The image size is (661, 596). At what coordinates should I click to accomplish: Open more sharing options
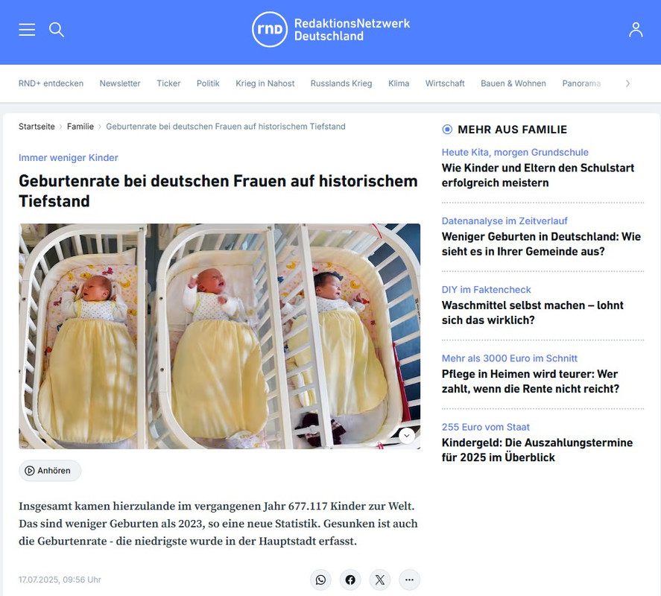[x=409, y=580]
